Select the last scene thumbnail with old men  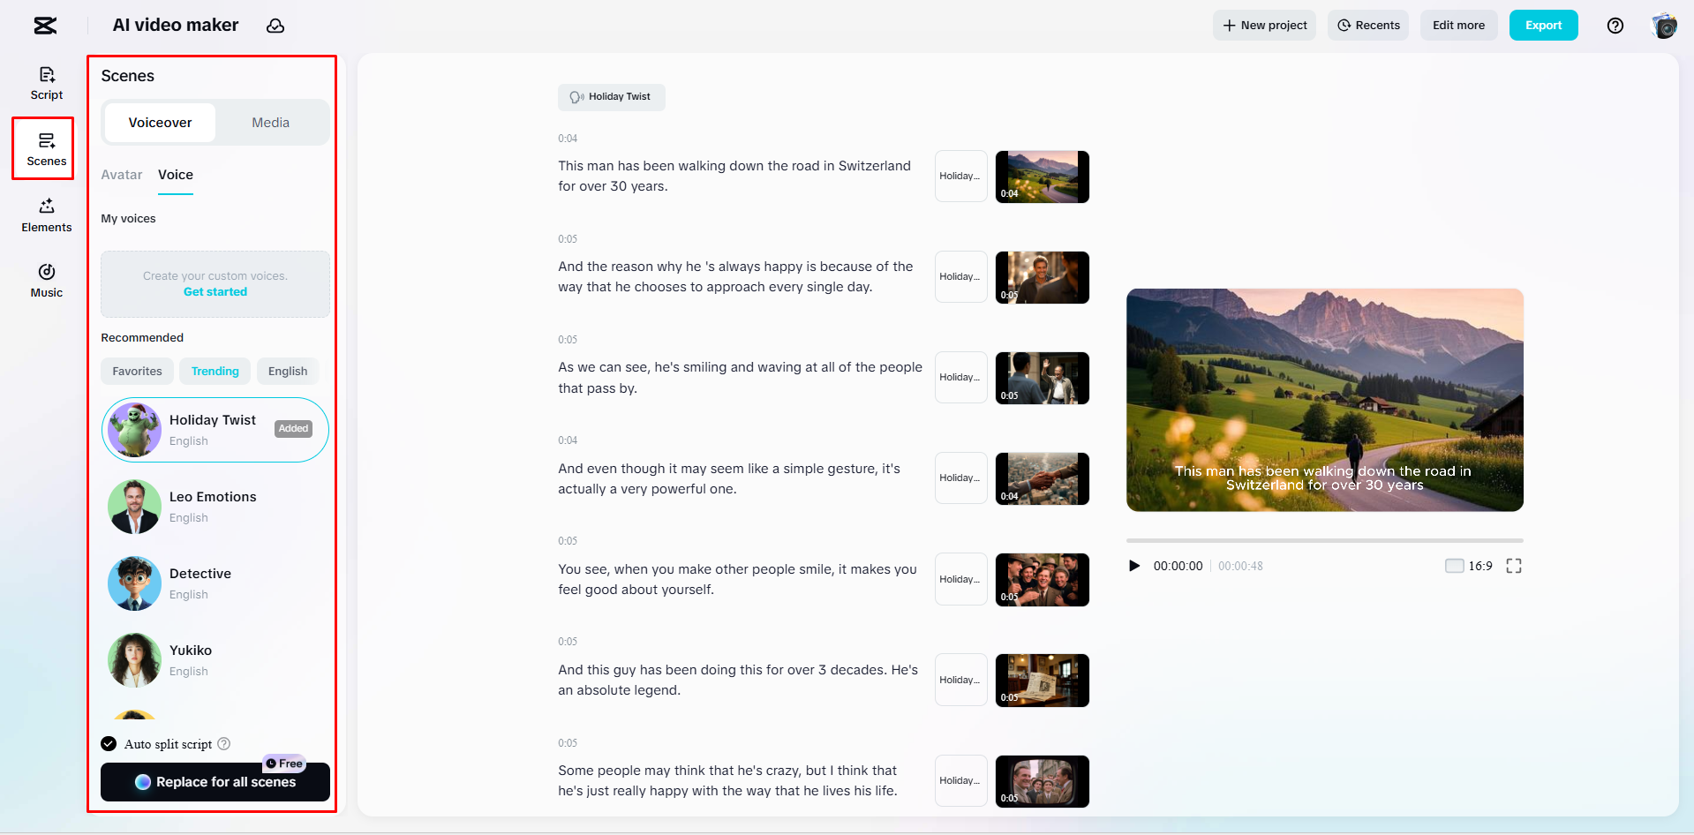[x=1042, y=781]
